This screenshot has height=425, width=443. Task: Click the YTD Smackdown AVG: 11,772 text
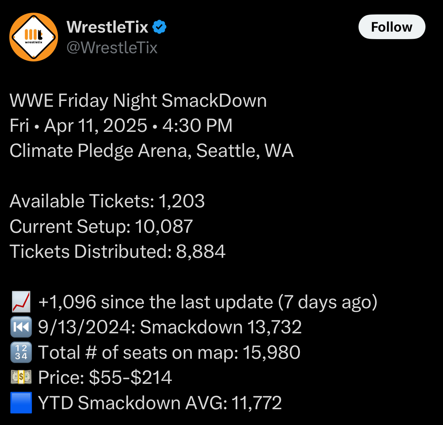tap(160, 403)
